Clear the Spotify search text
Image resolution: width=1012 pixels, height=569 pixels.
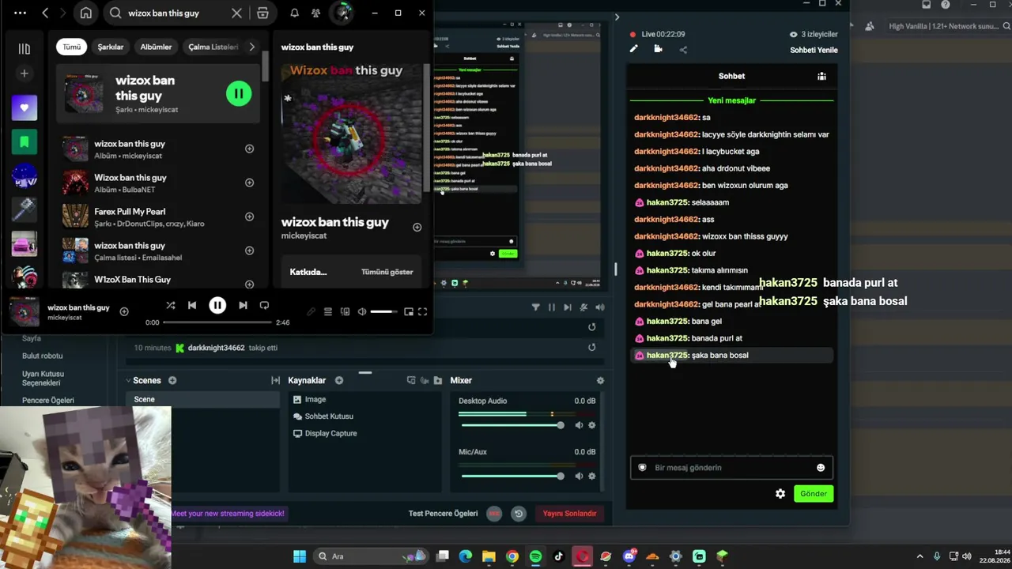coord(236,13)
